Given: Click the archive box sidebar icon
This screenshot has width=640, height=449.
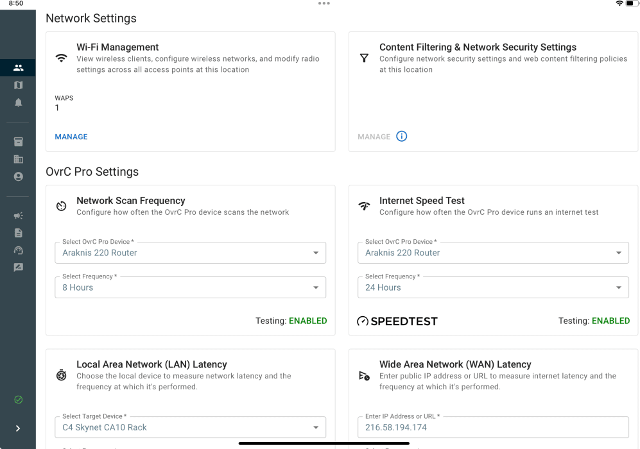Looking at the screenshot, I should coord(18,142).
